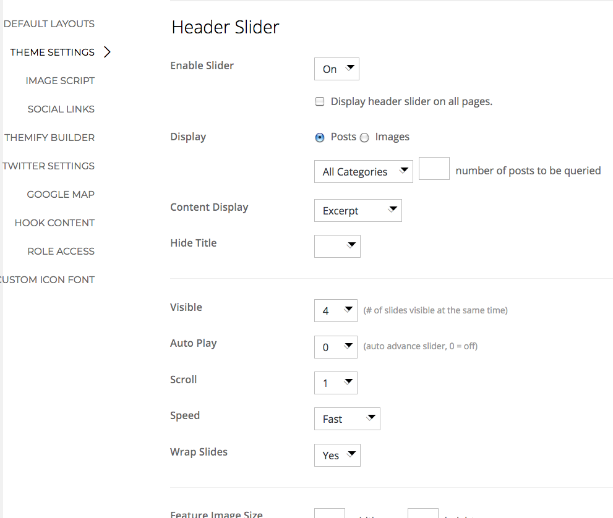Open the Enable Slider dropdown

[x=337, y=69]
